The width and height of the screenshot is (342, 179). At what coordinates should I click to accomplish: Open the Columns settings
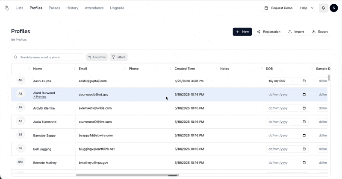pyautogui.click(x=97, y=57)
